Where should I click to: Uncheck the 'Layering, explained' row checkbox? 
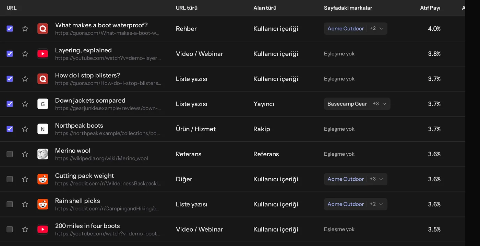pyautogui.click(x=10, y=54)
